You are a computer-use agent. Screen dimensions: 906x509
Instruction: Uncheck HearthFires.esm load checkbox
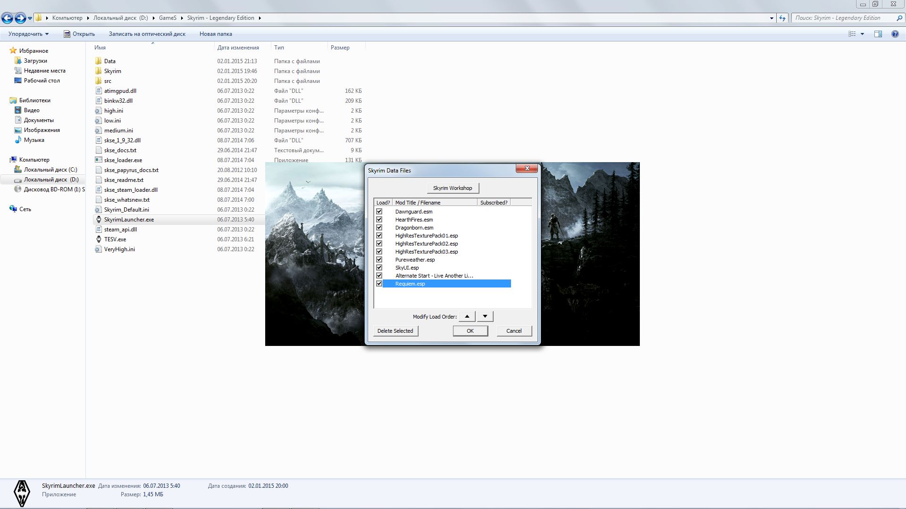click(379, 219)
